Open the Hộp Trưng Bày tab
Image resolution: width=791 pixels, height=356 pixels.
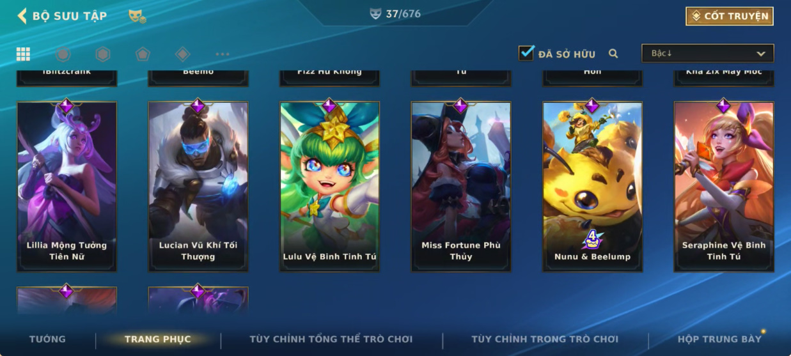(x=719, y=339)
